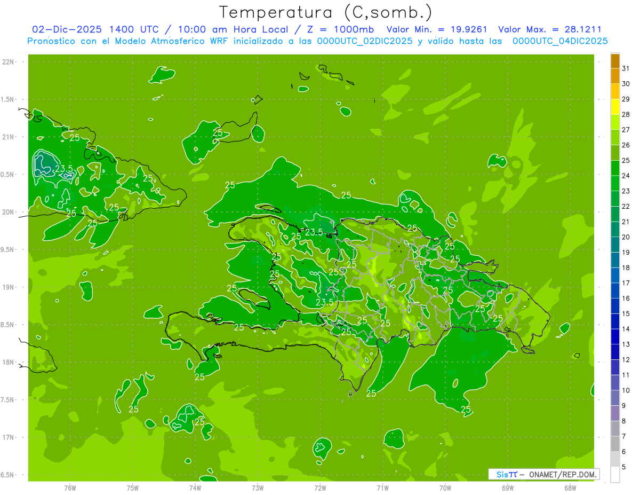Click the yellow legend band between 28 and 29

(615, 107)
